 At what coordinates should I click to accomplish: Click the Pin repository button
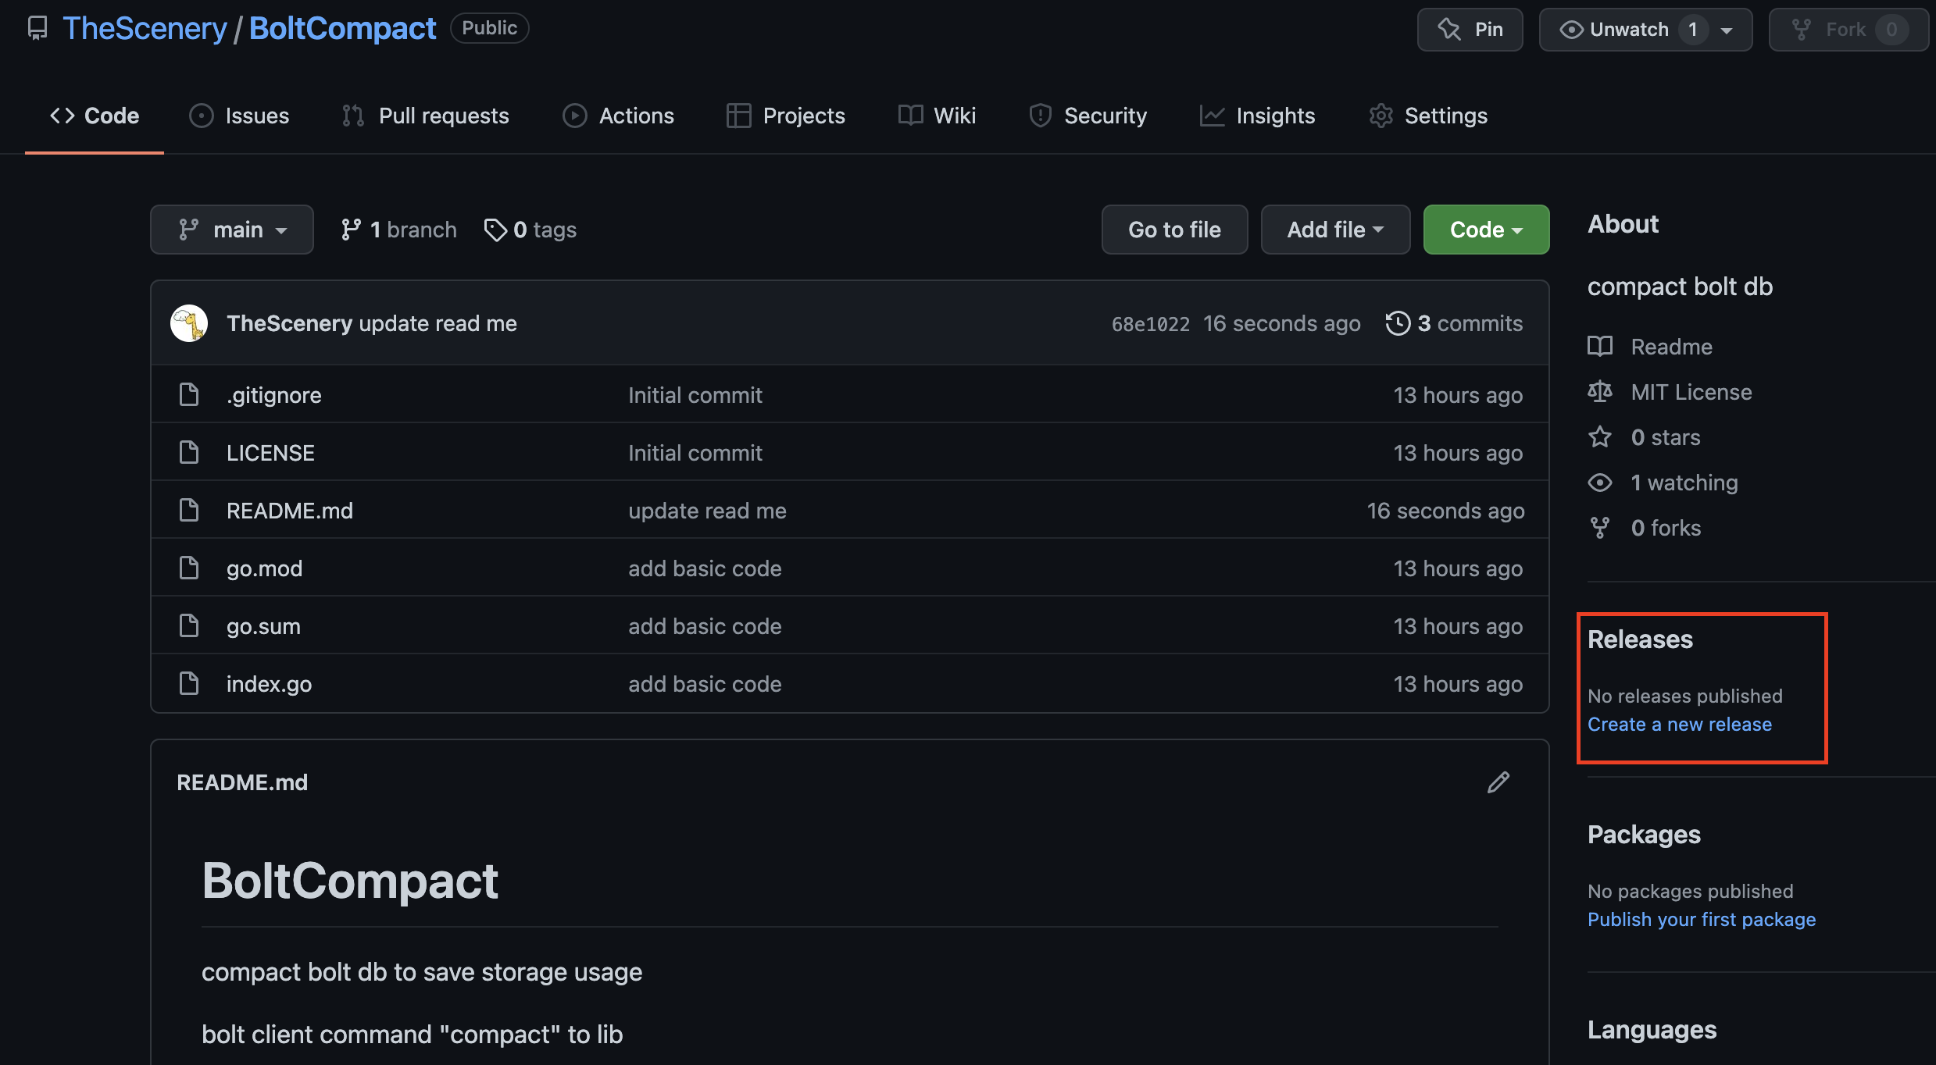tap(1470, 30)
